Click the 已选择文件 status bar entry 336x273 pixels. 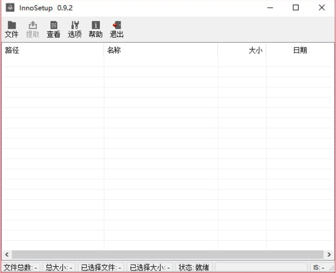101,267
